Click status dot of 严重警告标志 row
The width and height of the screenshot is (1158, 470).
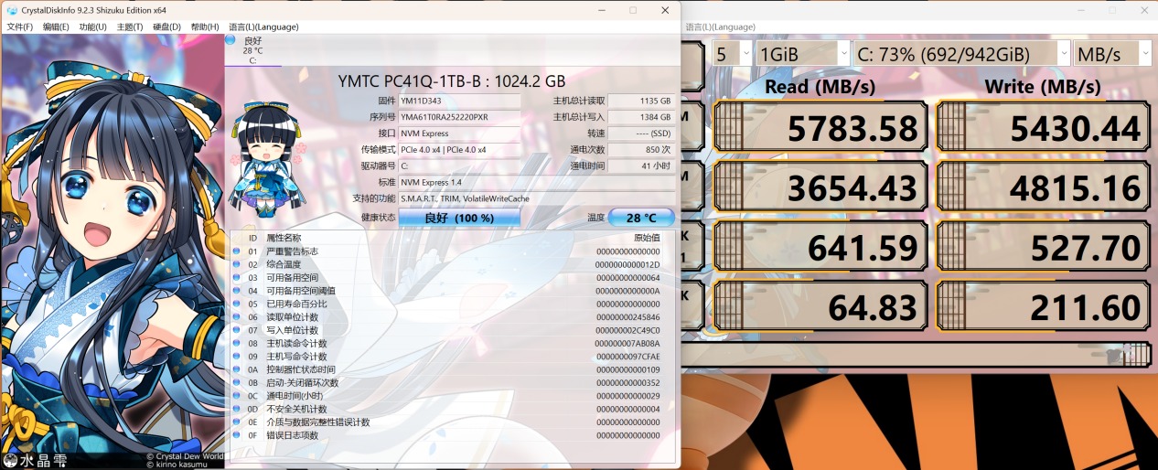click(236, 251)
